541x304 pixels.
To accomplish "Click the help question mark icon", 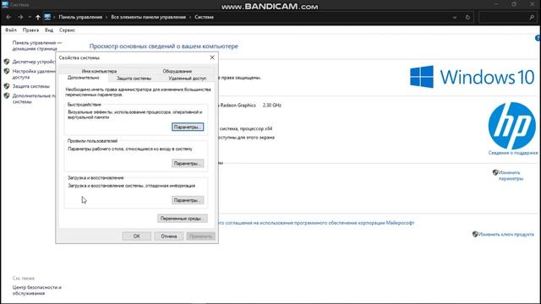I will pyautogui.click(x=538, y=38).
